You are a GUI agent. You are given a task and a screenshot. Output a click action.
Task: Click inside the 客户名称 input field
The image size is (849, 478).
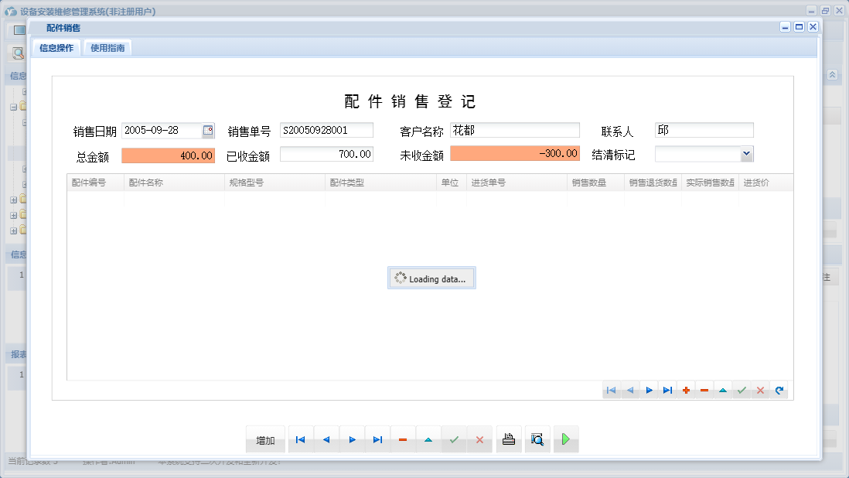[514, 129]
